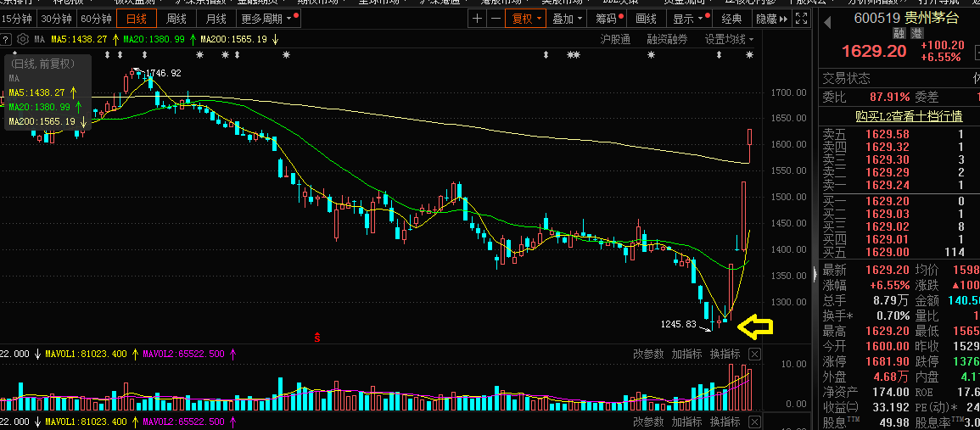
Task: Click the 改参数 button in volume panel
Action: (x=649, y=354)
